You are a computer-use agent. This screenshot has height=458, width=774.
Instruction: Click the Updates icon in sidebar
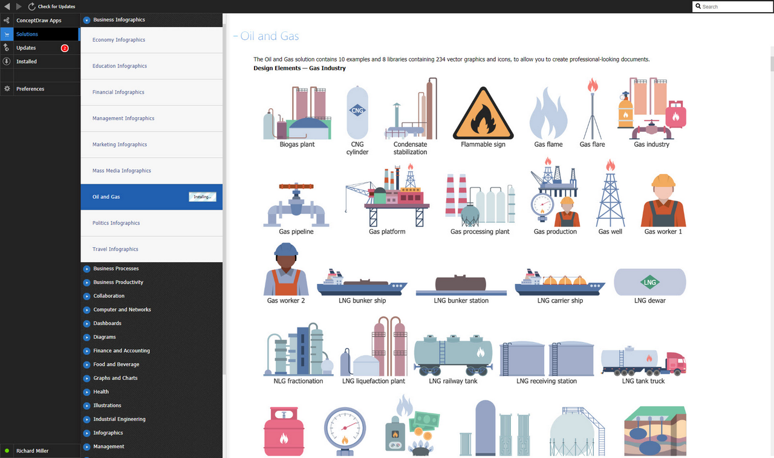[7, 48]
